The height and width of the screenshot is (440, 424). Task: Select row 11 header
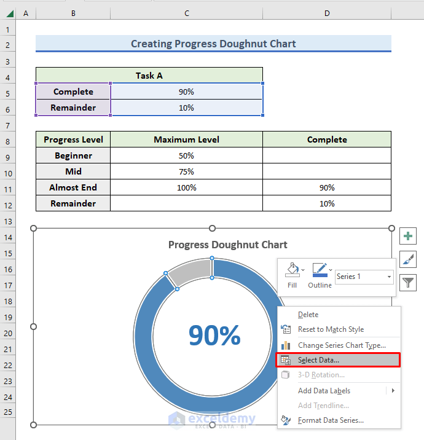tap(8, 189)
